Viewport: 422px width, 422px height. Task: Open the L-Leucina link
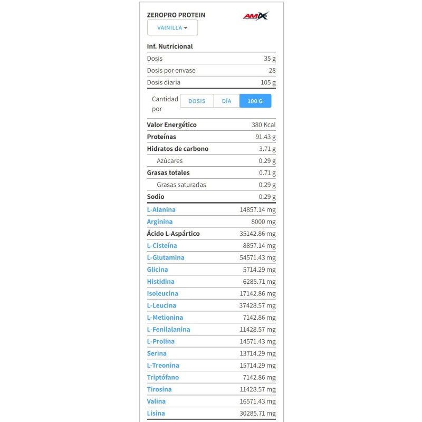point(161,305)
